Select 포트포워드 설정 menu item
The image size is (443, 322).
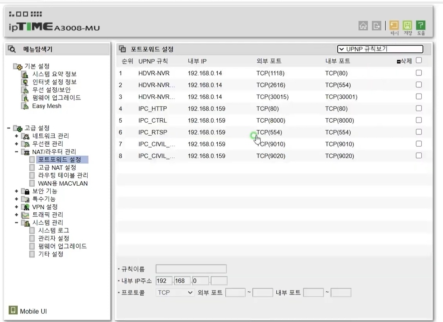coord(60,160)
